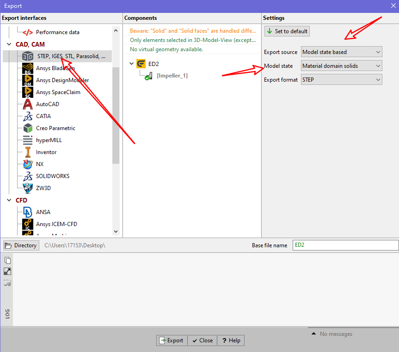Click the interfaces list scroll down arrow
The height and width of the screenshot is (352, 399).
[116, 232]
